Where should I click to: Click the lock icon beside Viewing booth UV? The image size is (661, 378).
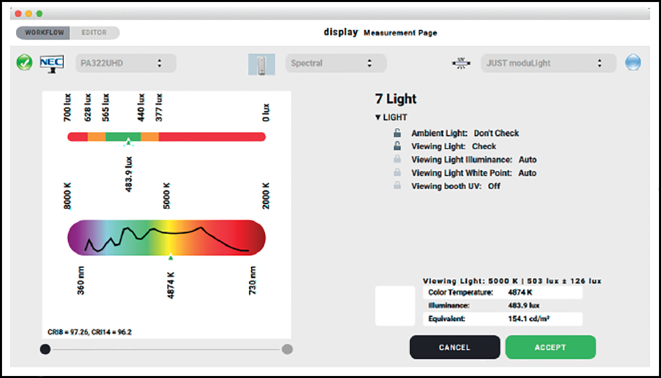click(x=397, y=186)
